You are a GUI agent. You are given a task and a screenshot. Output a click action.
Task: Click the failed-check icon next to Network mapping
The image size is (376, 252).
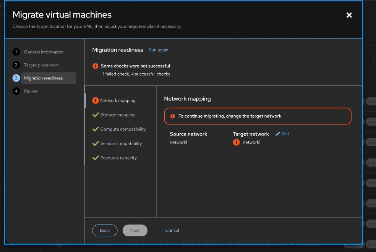coord(96,100)
